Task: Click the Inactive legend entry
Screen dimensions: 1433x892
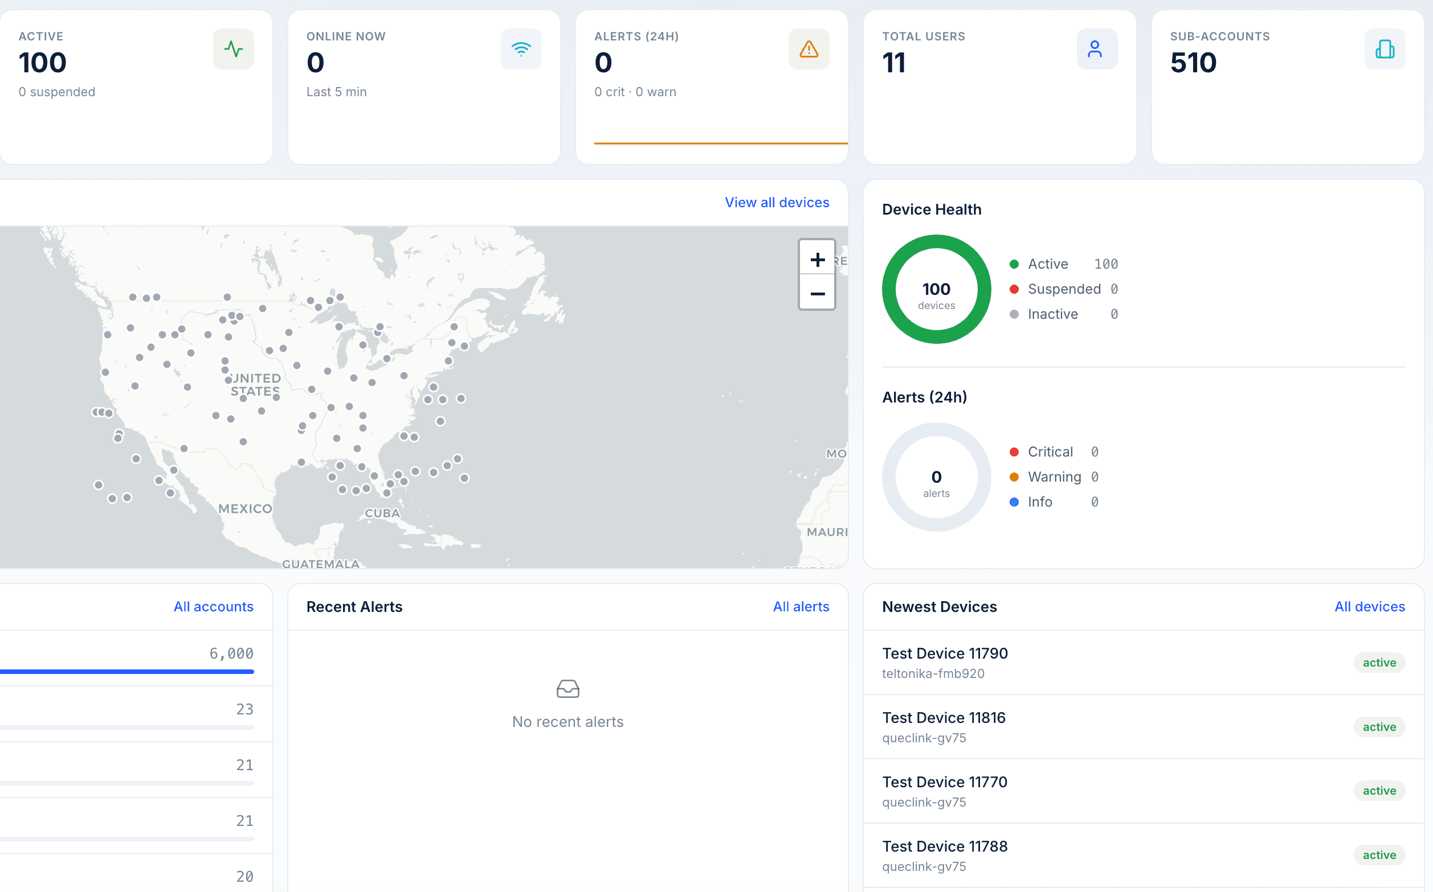Action: click(1063, 314)
